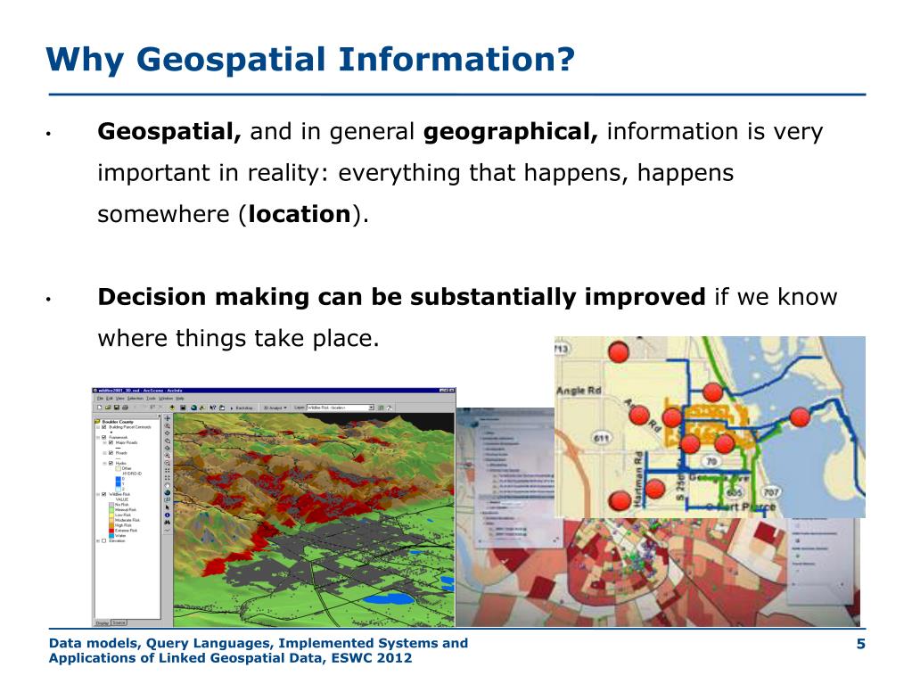Open the Edit menu in ArcScene
Image resolution: width=912 pixels, height=684 pixels.
tap(110, 399)
